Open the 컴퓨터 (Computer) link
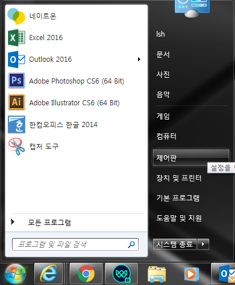This screenshot has width=235, height=285. coord(167,136)
